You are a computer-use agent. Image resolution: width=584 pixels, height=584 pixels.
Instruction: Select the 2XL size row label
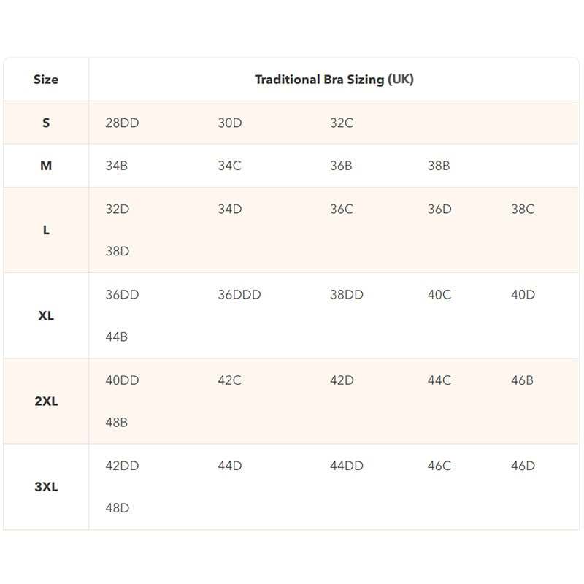[46, 401]
